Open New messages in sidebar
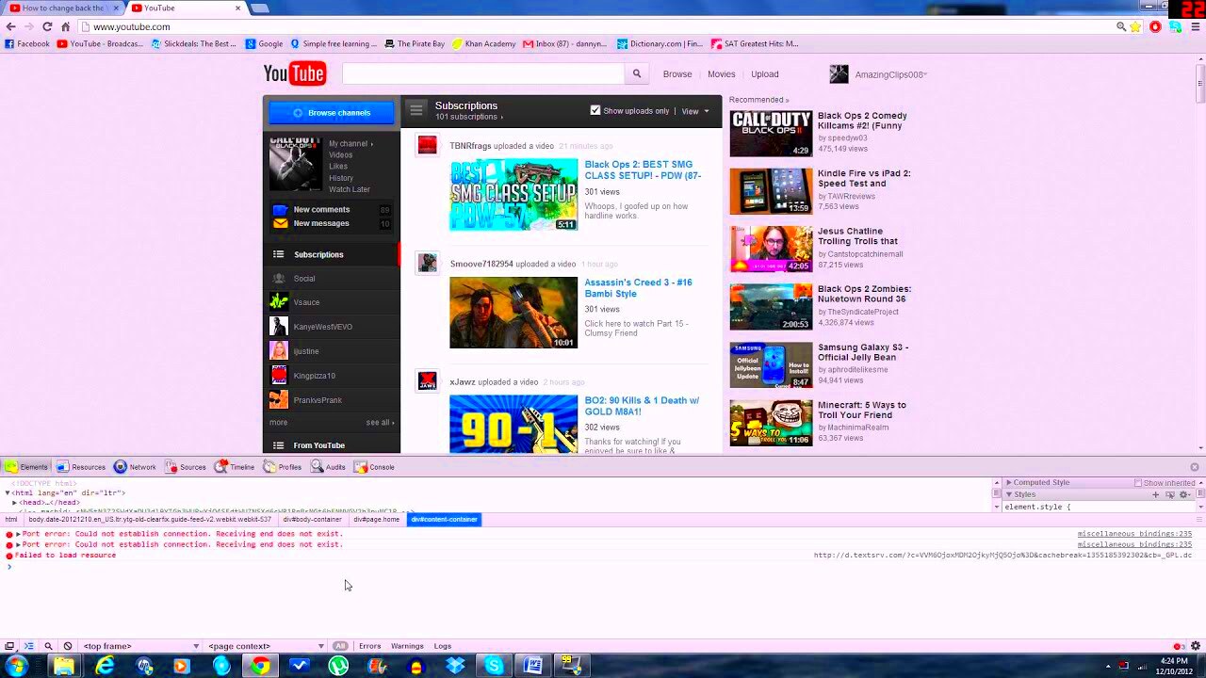Screen dimensions: 1206x678 (x=321, y=223)
